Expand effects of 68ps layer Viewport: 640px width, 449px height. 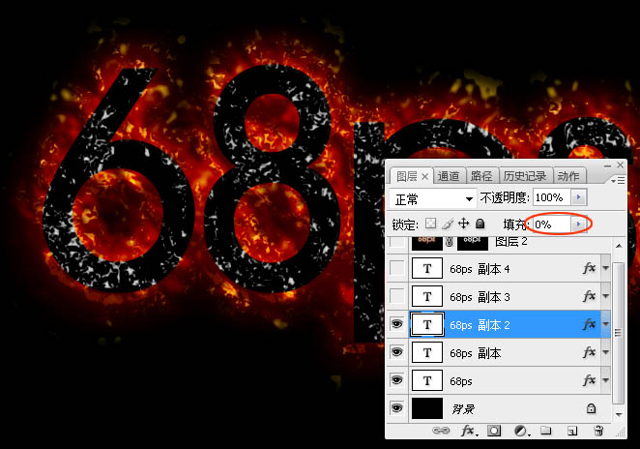(606, 380)
